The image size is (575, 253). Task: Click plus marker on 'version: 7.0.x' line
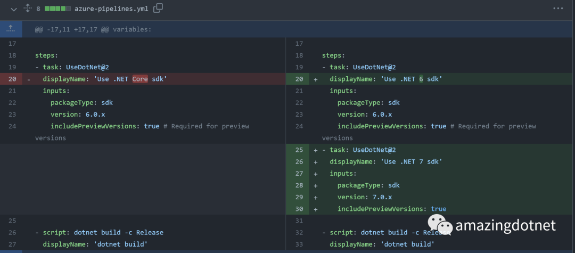click(315, 197)
